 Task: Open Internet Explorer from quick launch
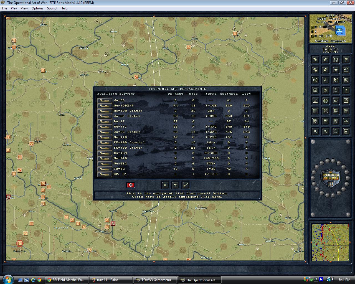click(x=33, y=280)
